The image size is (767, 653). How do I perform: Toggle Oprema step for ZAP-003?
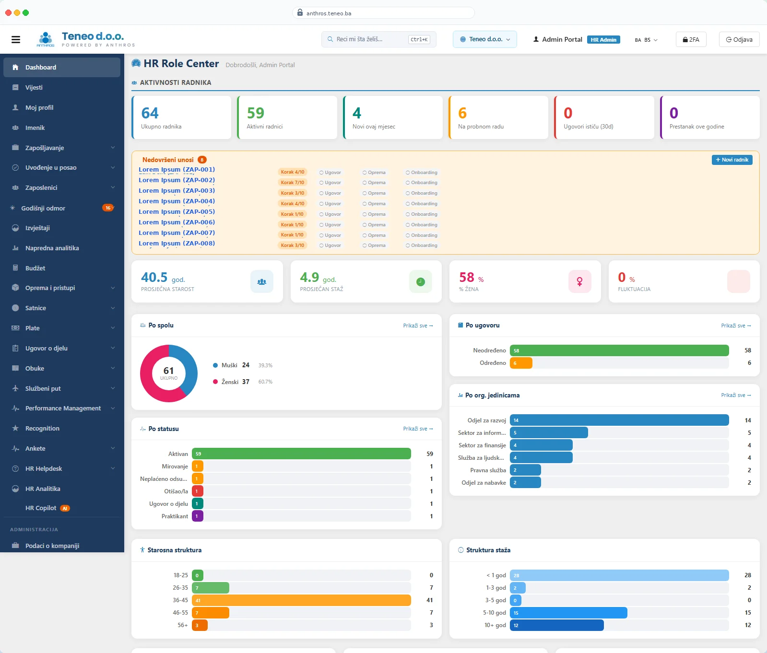pyautogui.click(x=374, y=193)
